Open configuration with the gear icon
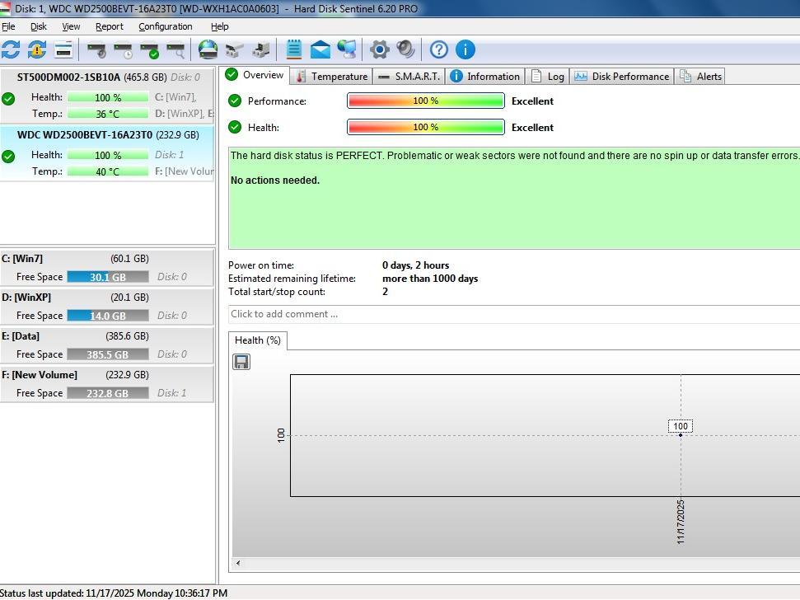Viewport: 800px width, 600px height. tap(379, 49)
